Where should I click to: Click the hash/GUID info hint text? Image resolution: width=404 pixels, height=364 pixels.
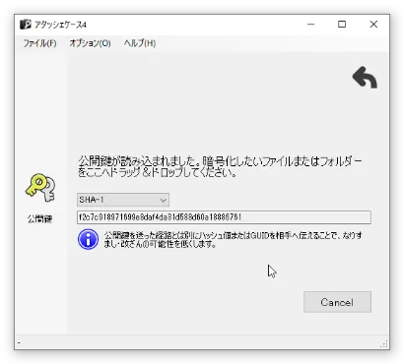coord(234,240)
